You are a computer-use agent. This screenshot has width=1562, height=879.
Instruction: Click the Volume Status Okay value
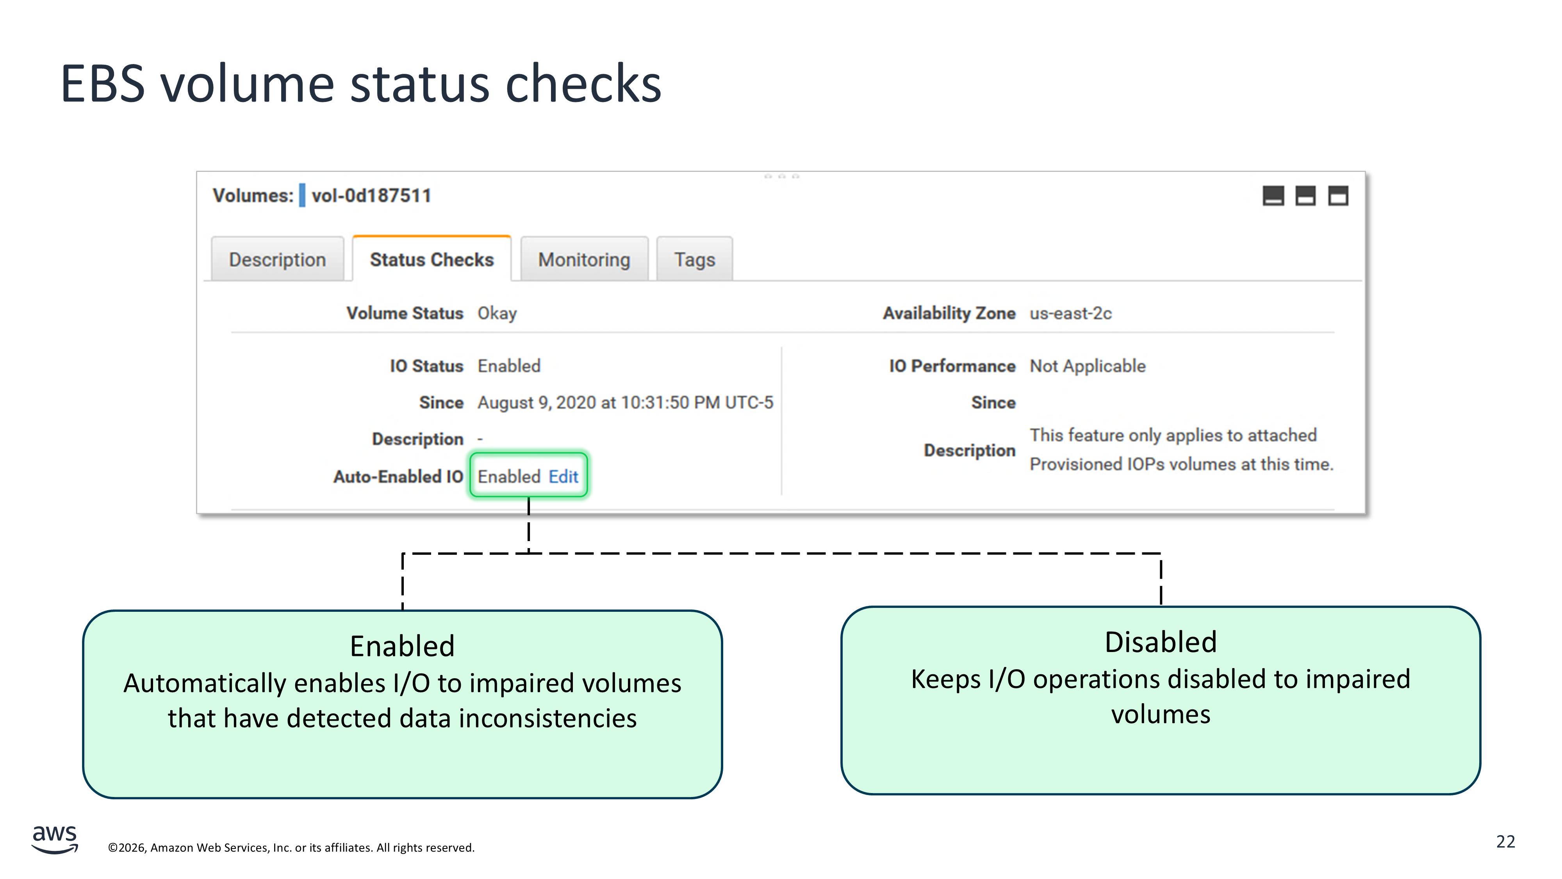[x=497, y=314]
